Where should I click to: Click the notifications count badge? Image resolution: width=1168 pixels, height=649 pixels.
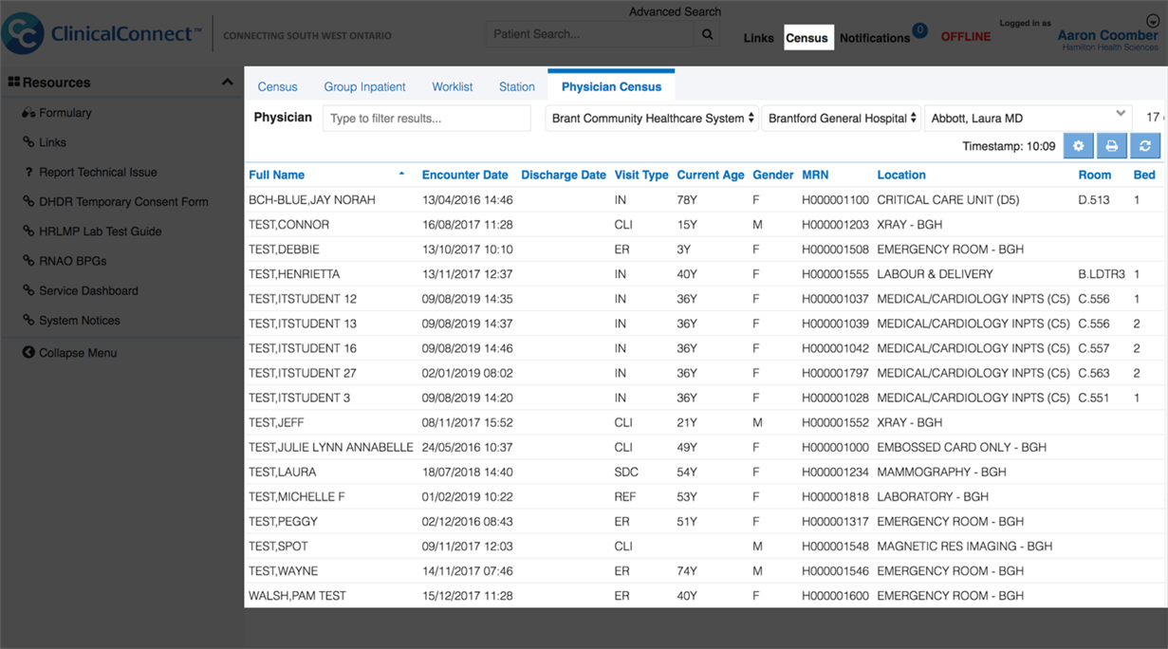pos(919,30)
